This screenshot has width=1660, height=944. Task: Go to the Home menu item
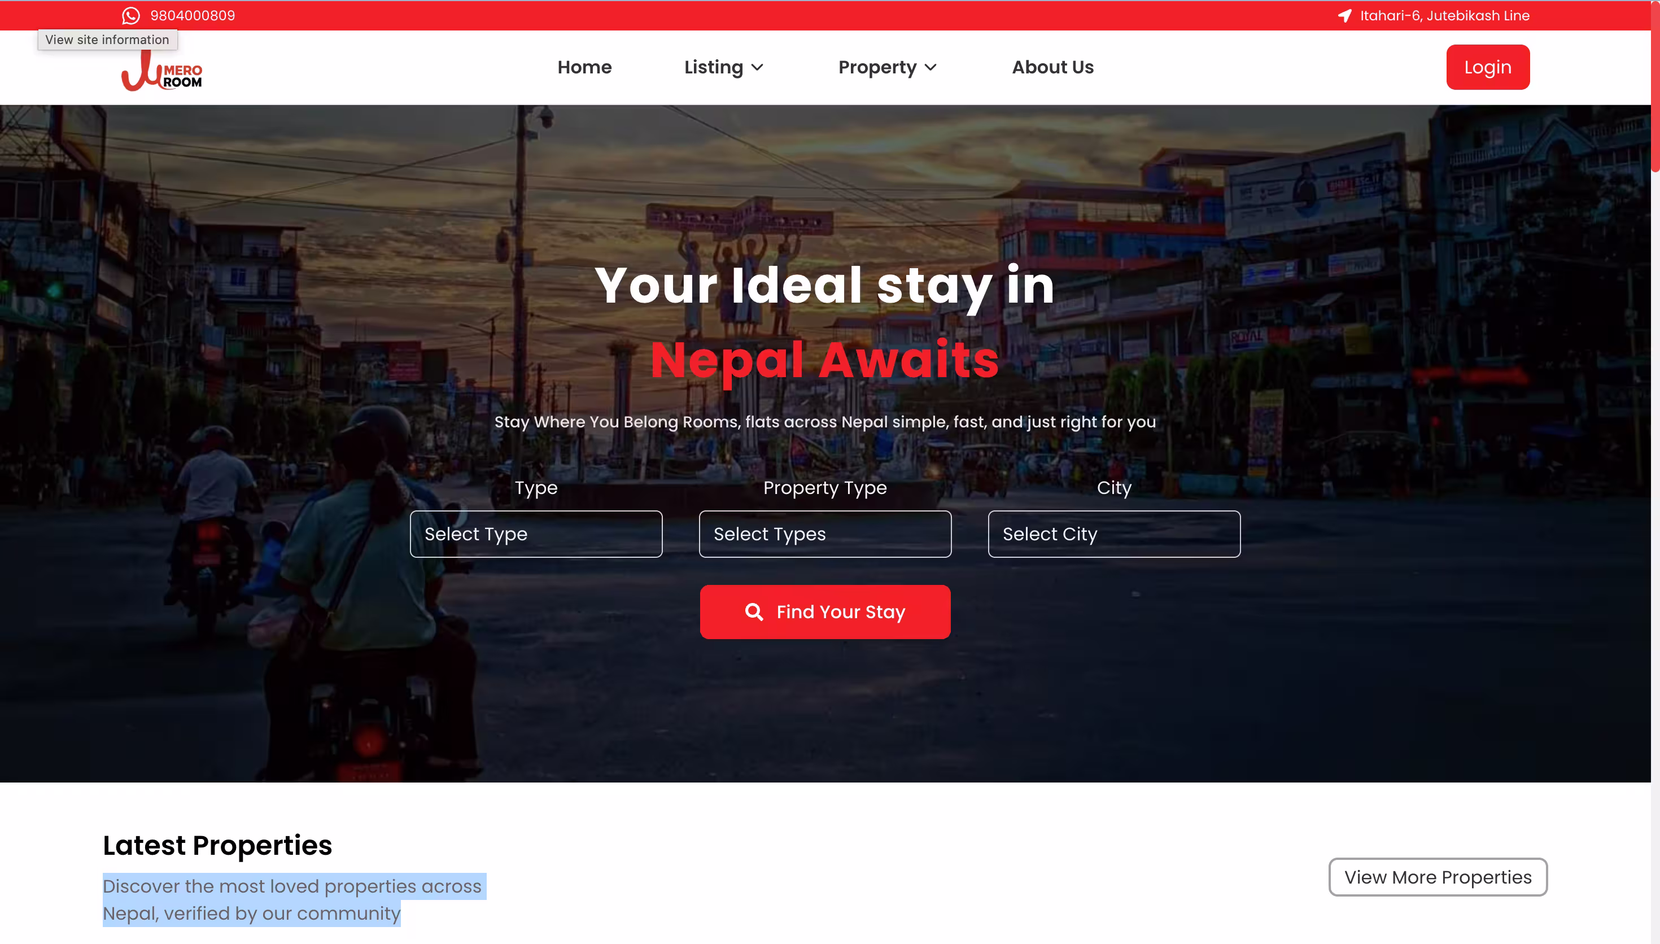pyautogui.click(x=584, y=67)
